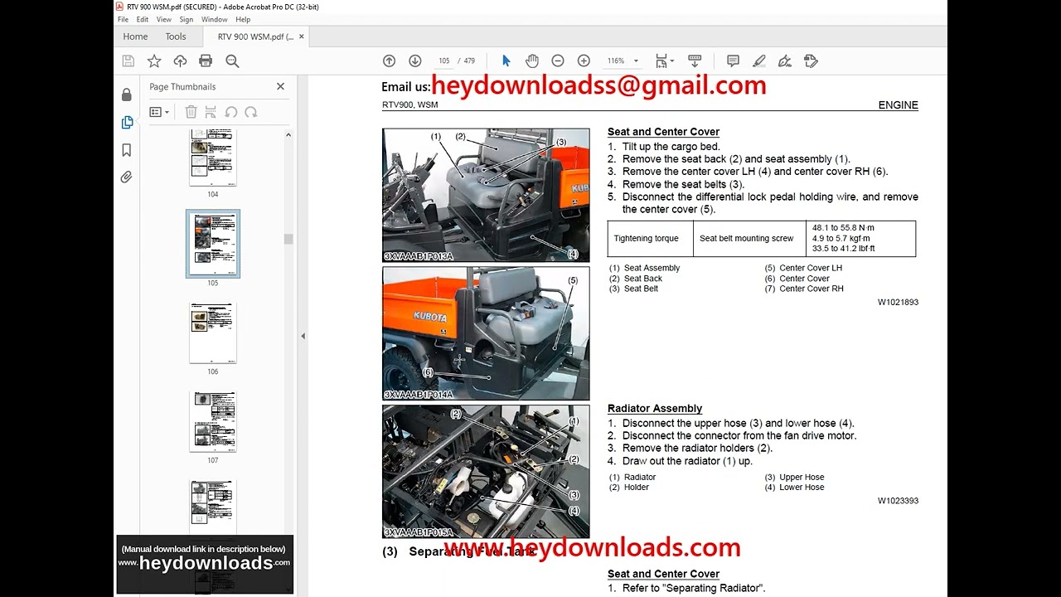Click the upload to cloud icon
The height and width of the screenshot is (597, 1061).
[180, 61]
